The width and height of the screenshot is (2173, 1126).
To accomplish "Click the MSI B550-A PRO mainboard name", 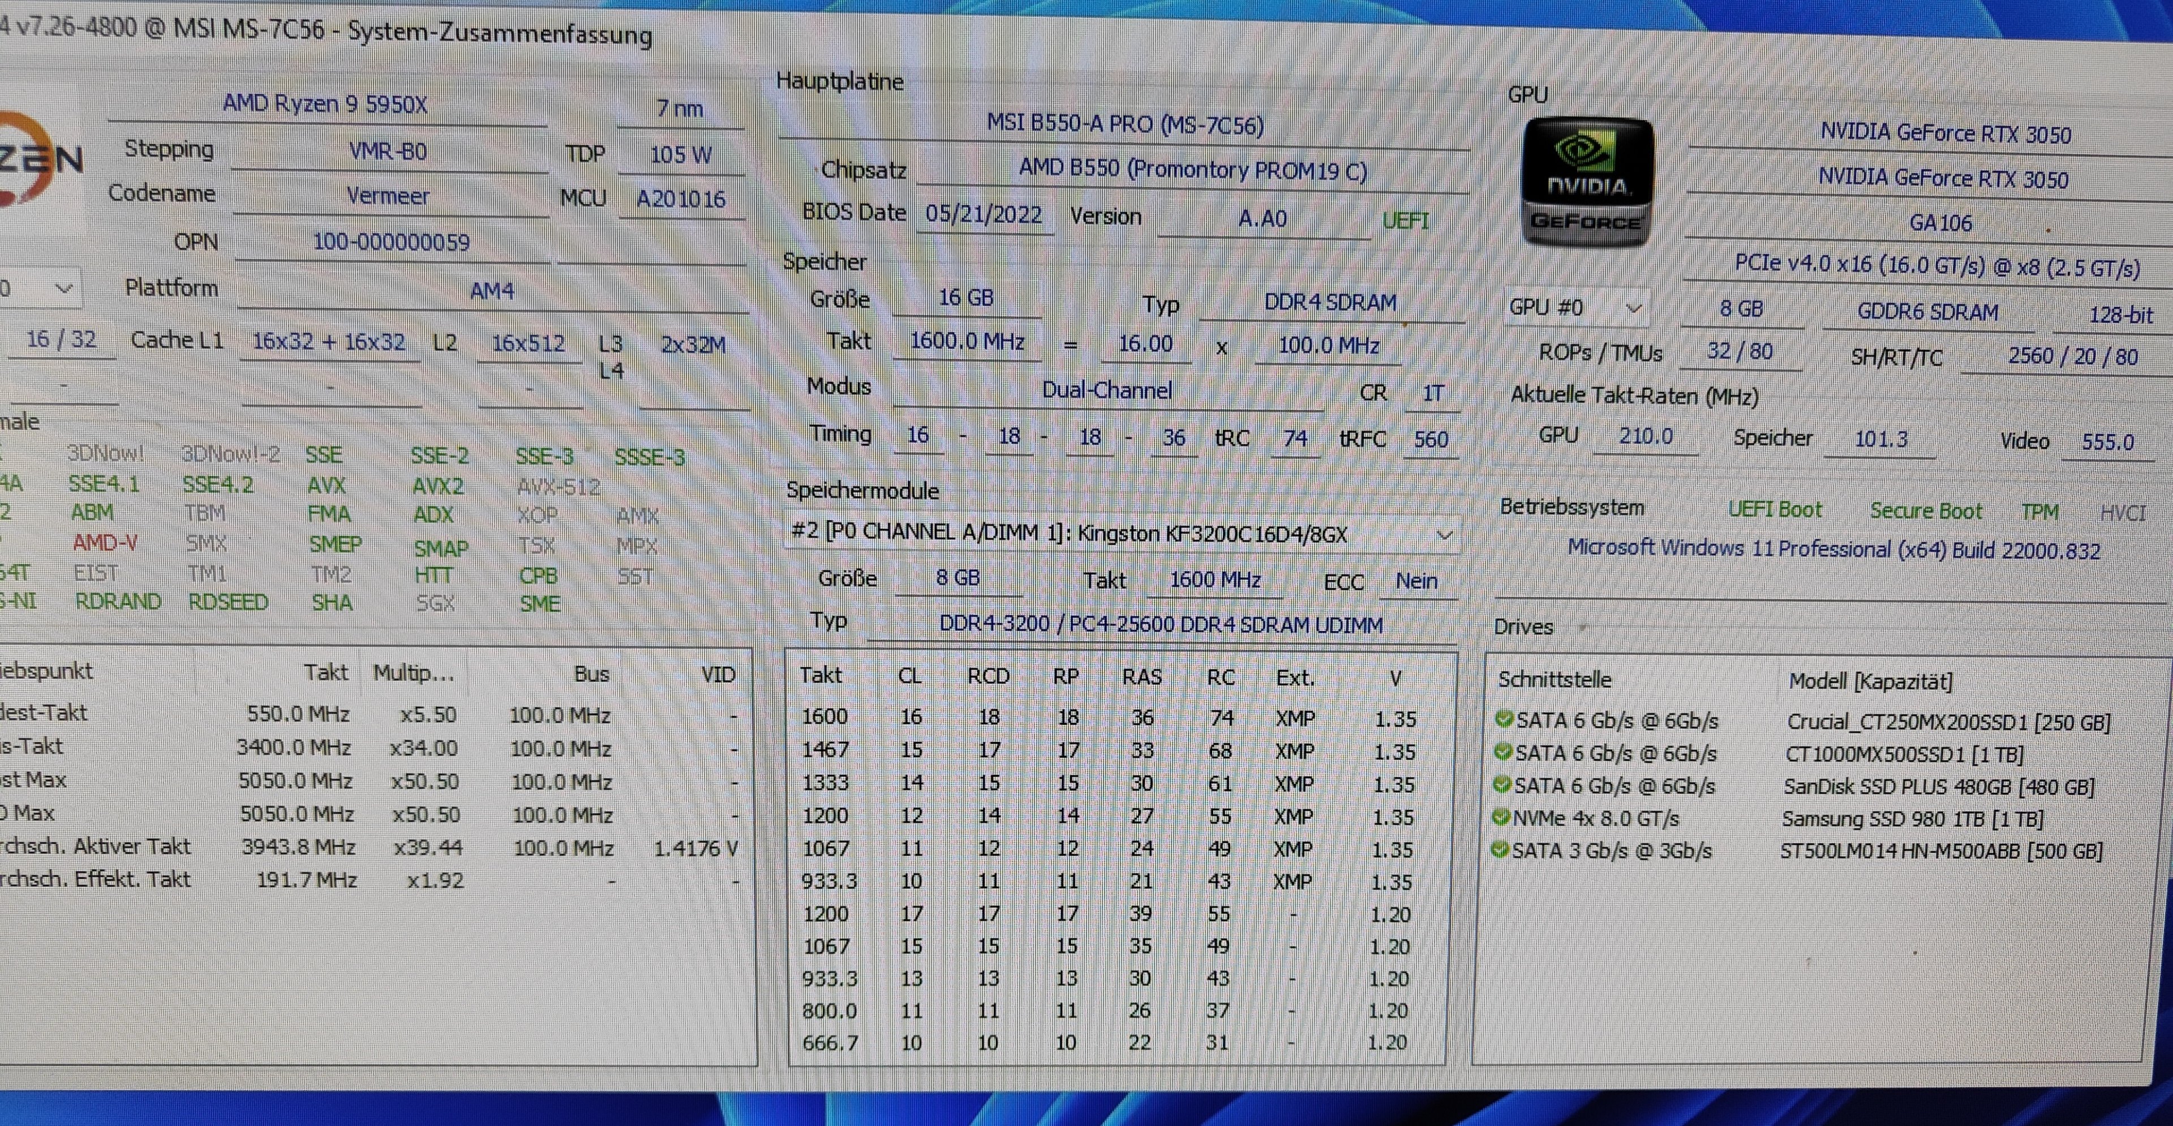I will click(x=1124, y=125).
